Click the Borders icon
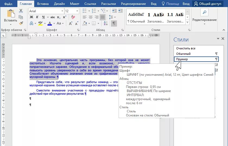 pos(94,23)
